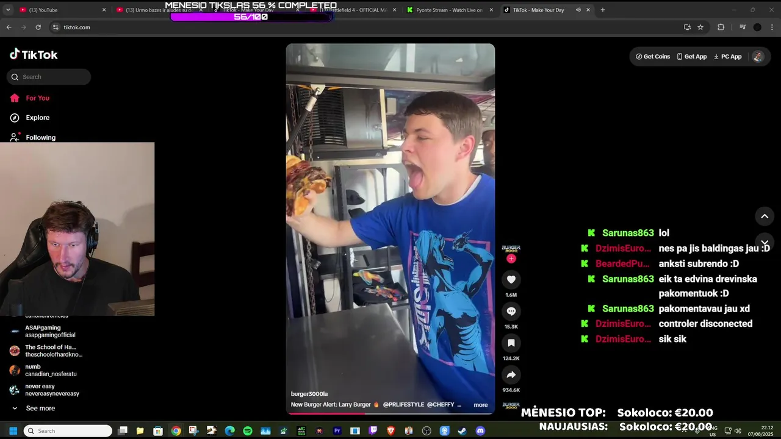Image resolution: width=781 pixels, height=439 pixels.
Task: Open Microsoft Edge from the taskbar
Action: coord(229,430)
